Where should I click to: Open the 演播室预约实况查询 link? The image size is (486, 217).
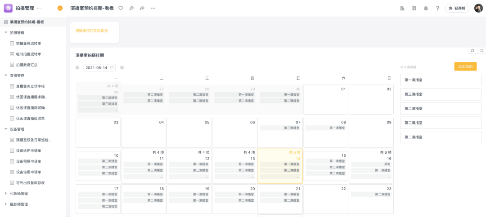(x=91, y=31)
